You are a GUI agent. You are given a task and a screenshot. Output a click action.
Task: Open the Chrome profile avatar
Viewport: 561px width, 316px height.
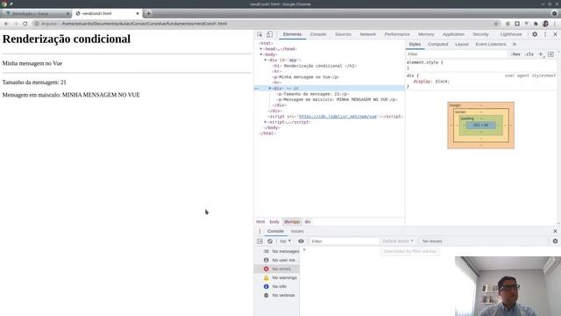(545, 24)
